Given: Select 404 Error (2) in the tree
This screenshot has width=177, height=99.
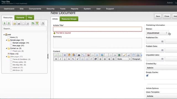Looking at the screenshot, I should coord(18,70).
